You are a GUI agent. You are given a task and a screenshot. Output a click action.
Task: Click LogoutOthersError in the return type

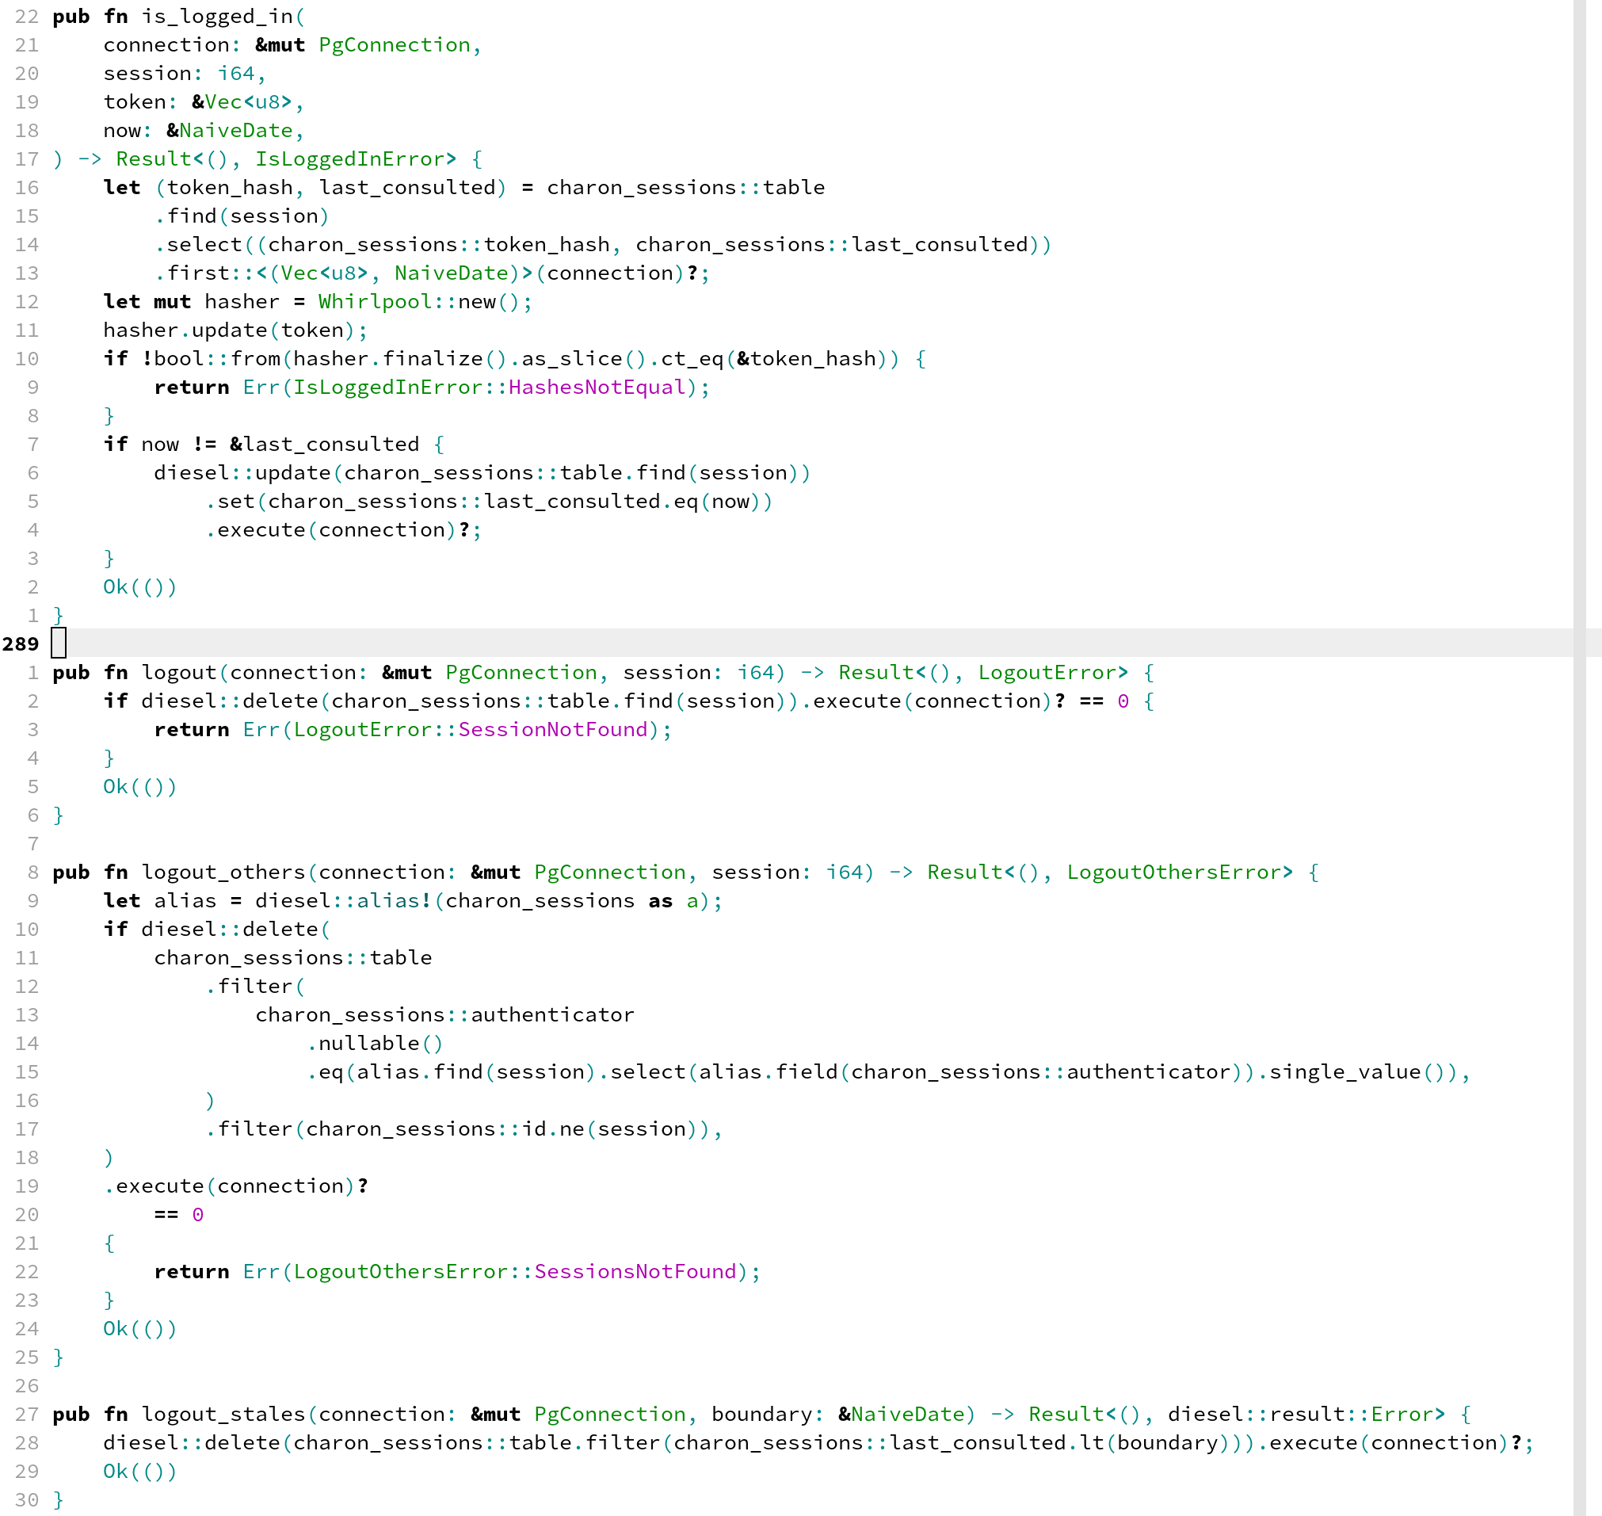click(x=1174, y=873)
